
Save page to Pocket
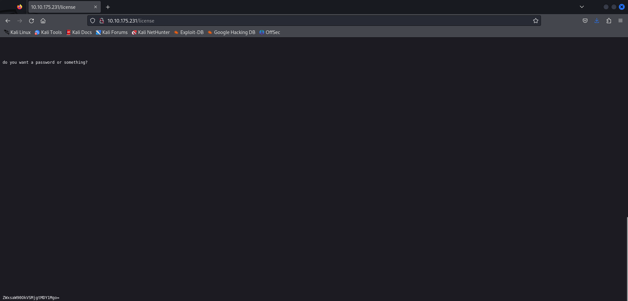pos(585,21)
